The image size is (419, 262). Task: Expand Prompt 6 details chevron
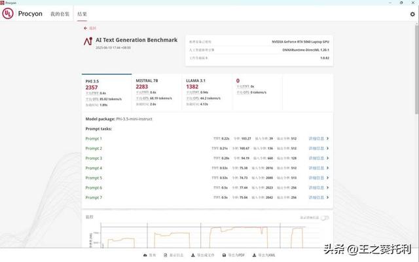tap(327, 188)
